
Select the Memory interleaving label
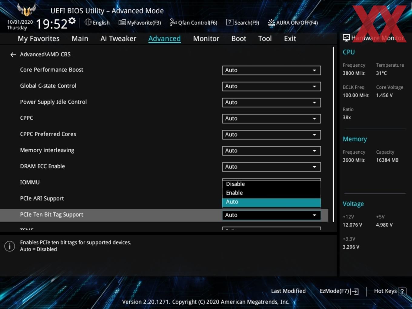click(47, 150)
